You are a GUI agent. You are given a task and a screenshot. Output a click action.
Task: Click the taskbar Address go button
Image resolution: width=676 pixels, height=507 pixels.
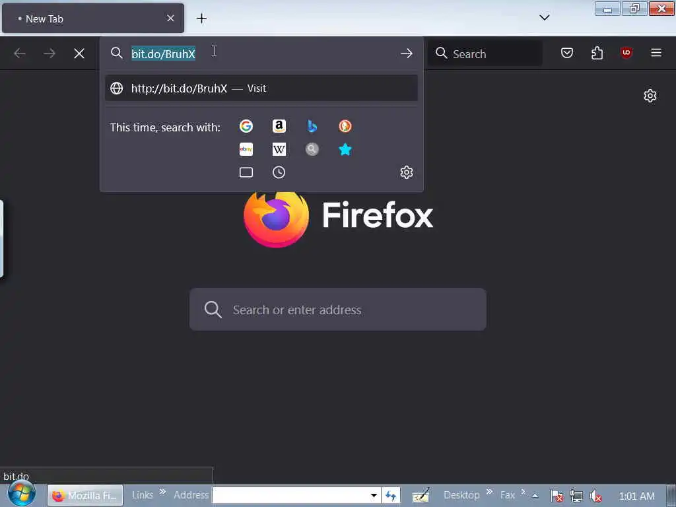pos(391,496)
